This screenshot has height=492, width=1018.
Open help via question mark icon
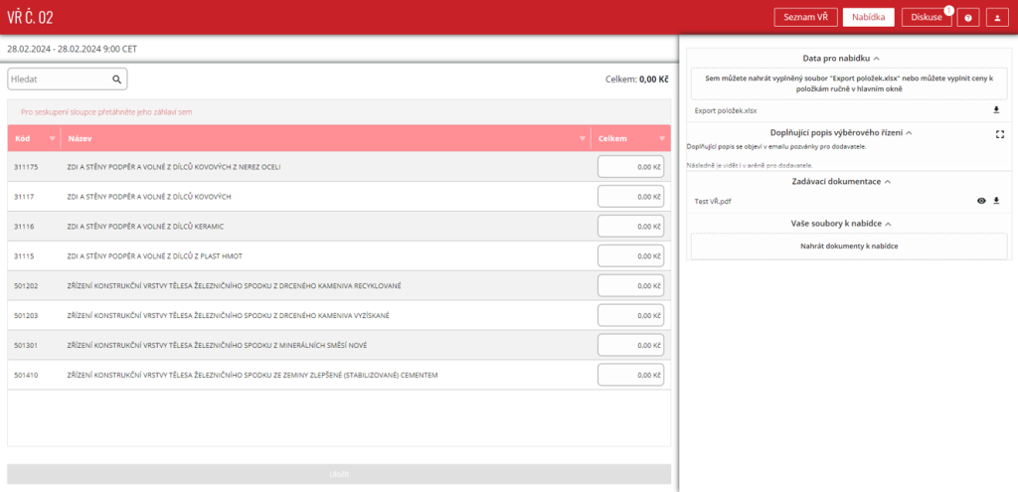(968, 17)
